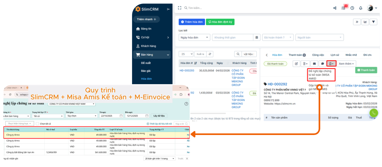Click the green Hóa đơn định kỳ button
Screen dimensions: 382x167
coord(220,22)
